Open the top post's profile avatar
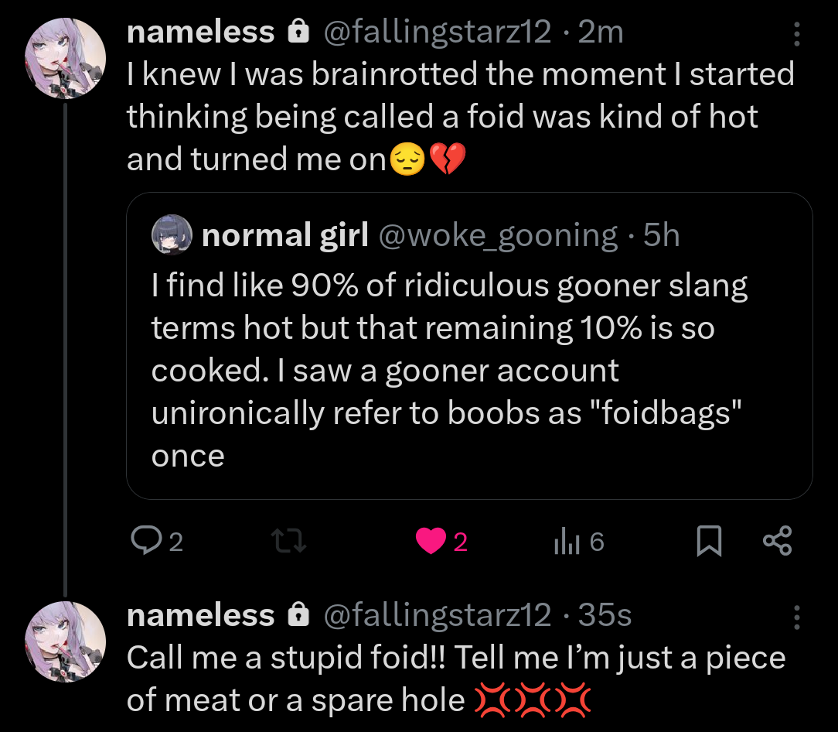The width and height of the screenshot is (838, 732). [65, 58]
